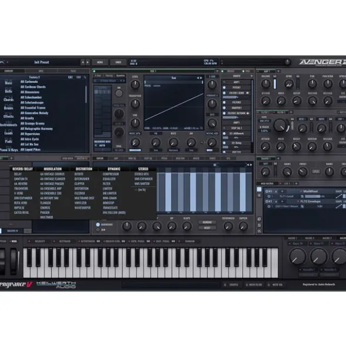
Task: Select the Effects category icon
Action: (8, 116)
